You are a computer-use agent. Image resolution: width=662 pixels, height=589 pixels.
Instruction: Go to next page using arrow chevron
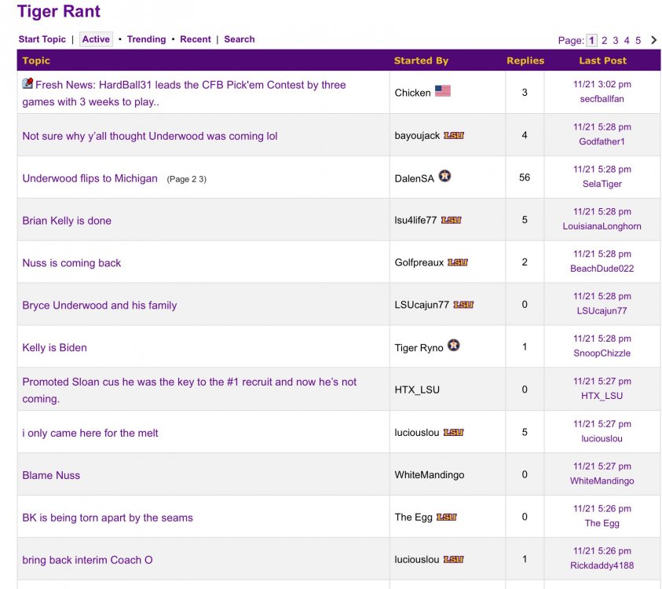(654, 40)
